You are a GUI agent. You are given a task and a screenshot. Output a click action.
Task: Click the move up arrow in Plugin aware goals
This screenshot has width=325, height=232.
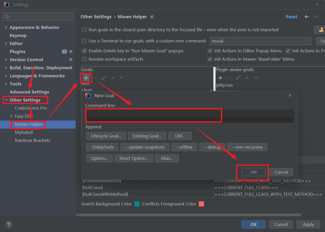click(x=247, y=78)
